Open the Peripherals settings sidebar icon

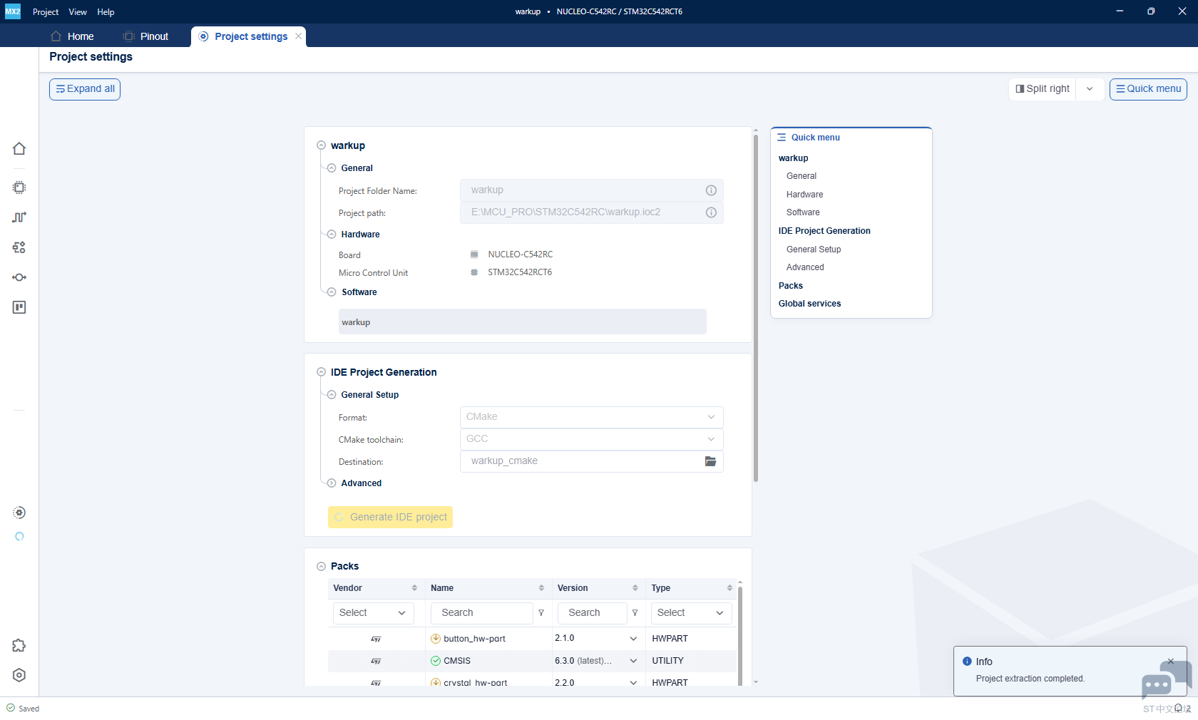pyautogui.click(x=19, y=247)
